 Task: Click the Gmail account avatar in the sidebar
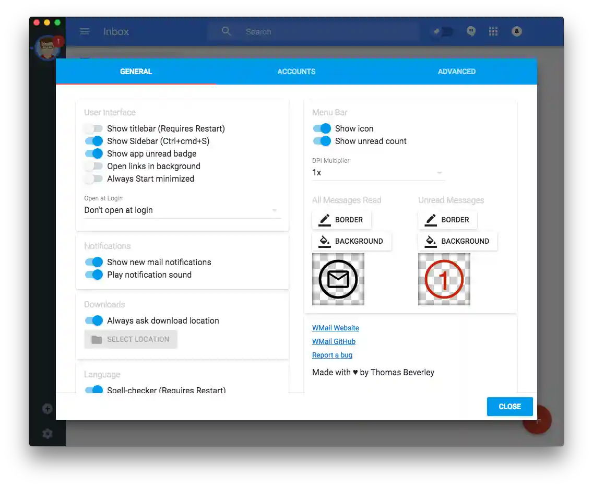[48, 47]
